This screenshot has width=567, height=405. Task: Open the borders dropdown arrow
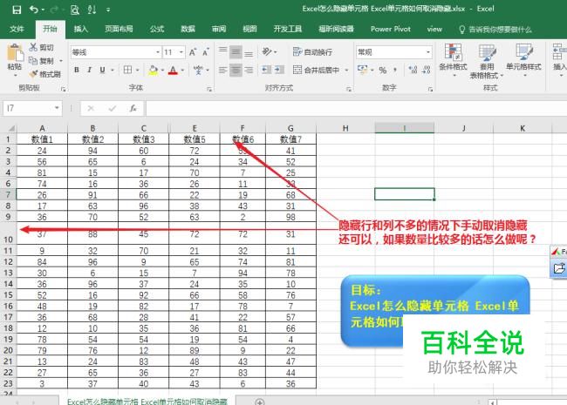point(138,70)
